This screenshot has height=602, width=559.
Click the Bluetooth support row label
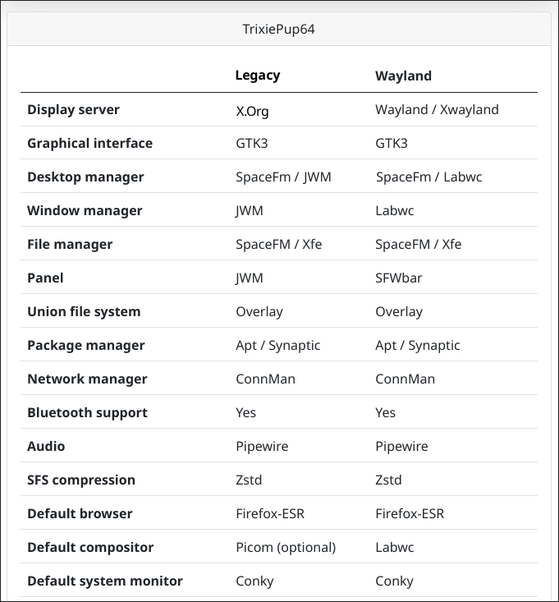coord(87,412)
